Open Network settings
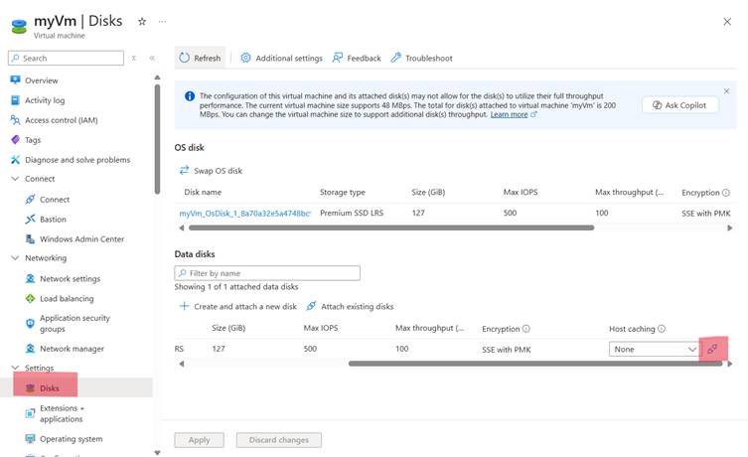The width and height of the screenshot is (748, 457). point(71,278)
